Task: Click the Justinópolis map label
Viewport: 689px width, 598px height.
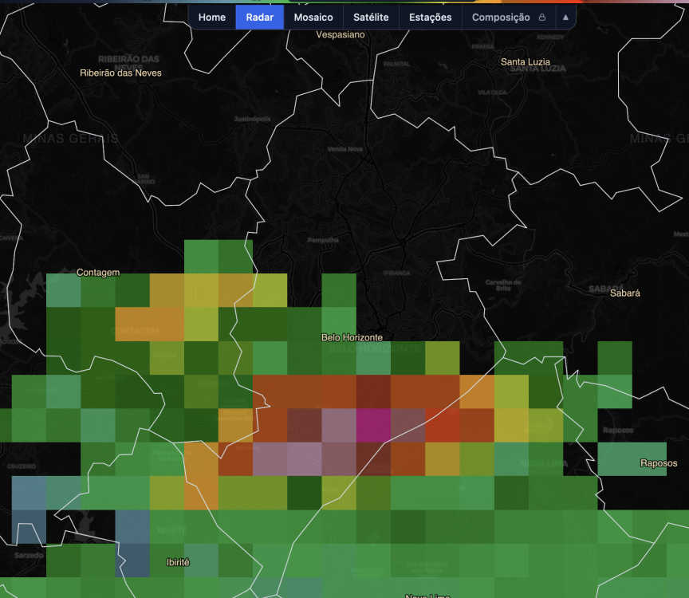Action: 252,119
